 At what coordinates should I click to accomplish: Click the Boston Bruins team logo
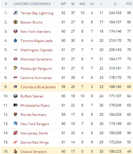point(15,22)
